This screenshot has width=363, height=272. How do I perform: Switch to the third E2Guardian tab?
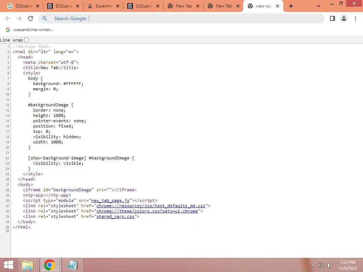pyautogui.click(x=143, y=6)
